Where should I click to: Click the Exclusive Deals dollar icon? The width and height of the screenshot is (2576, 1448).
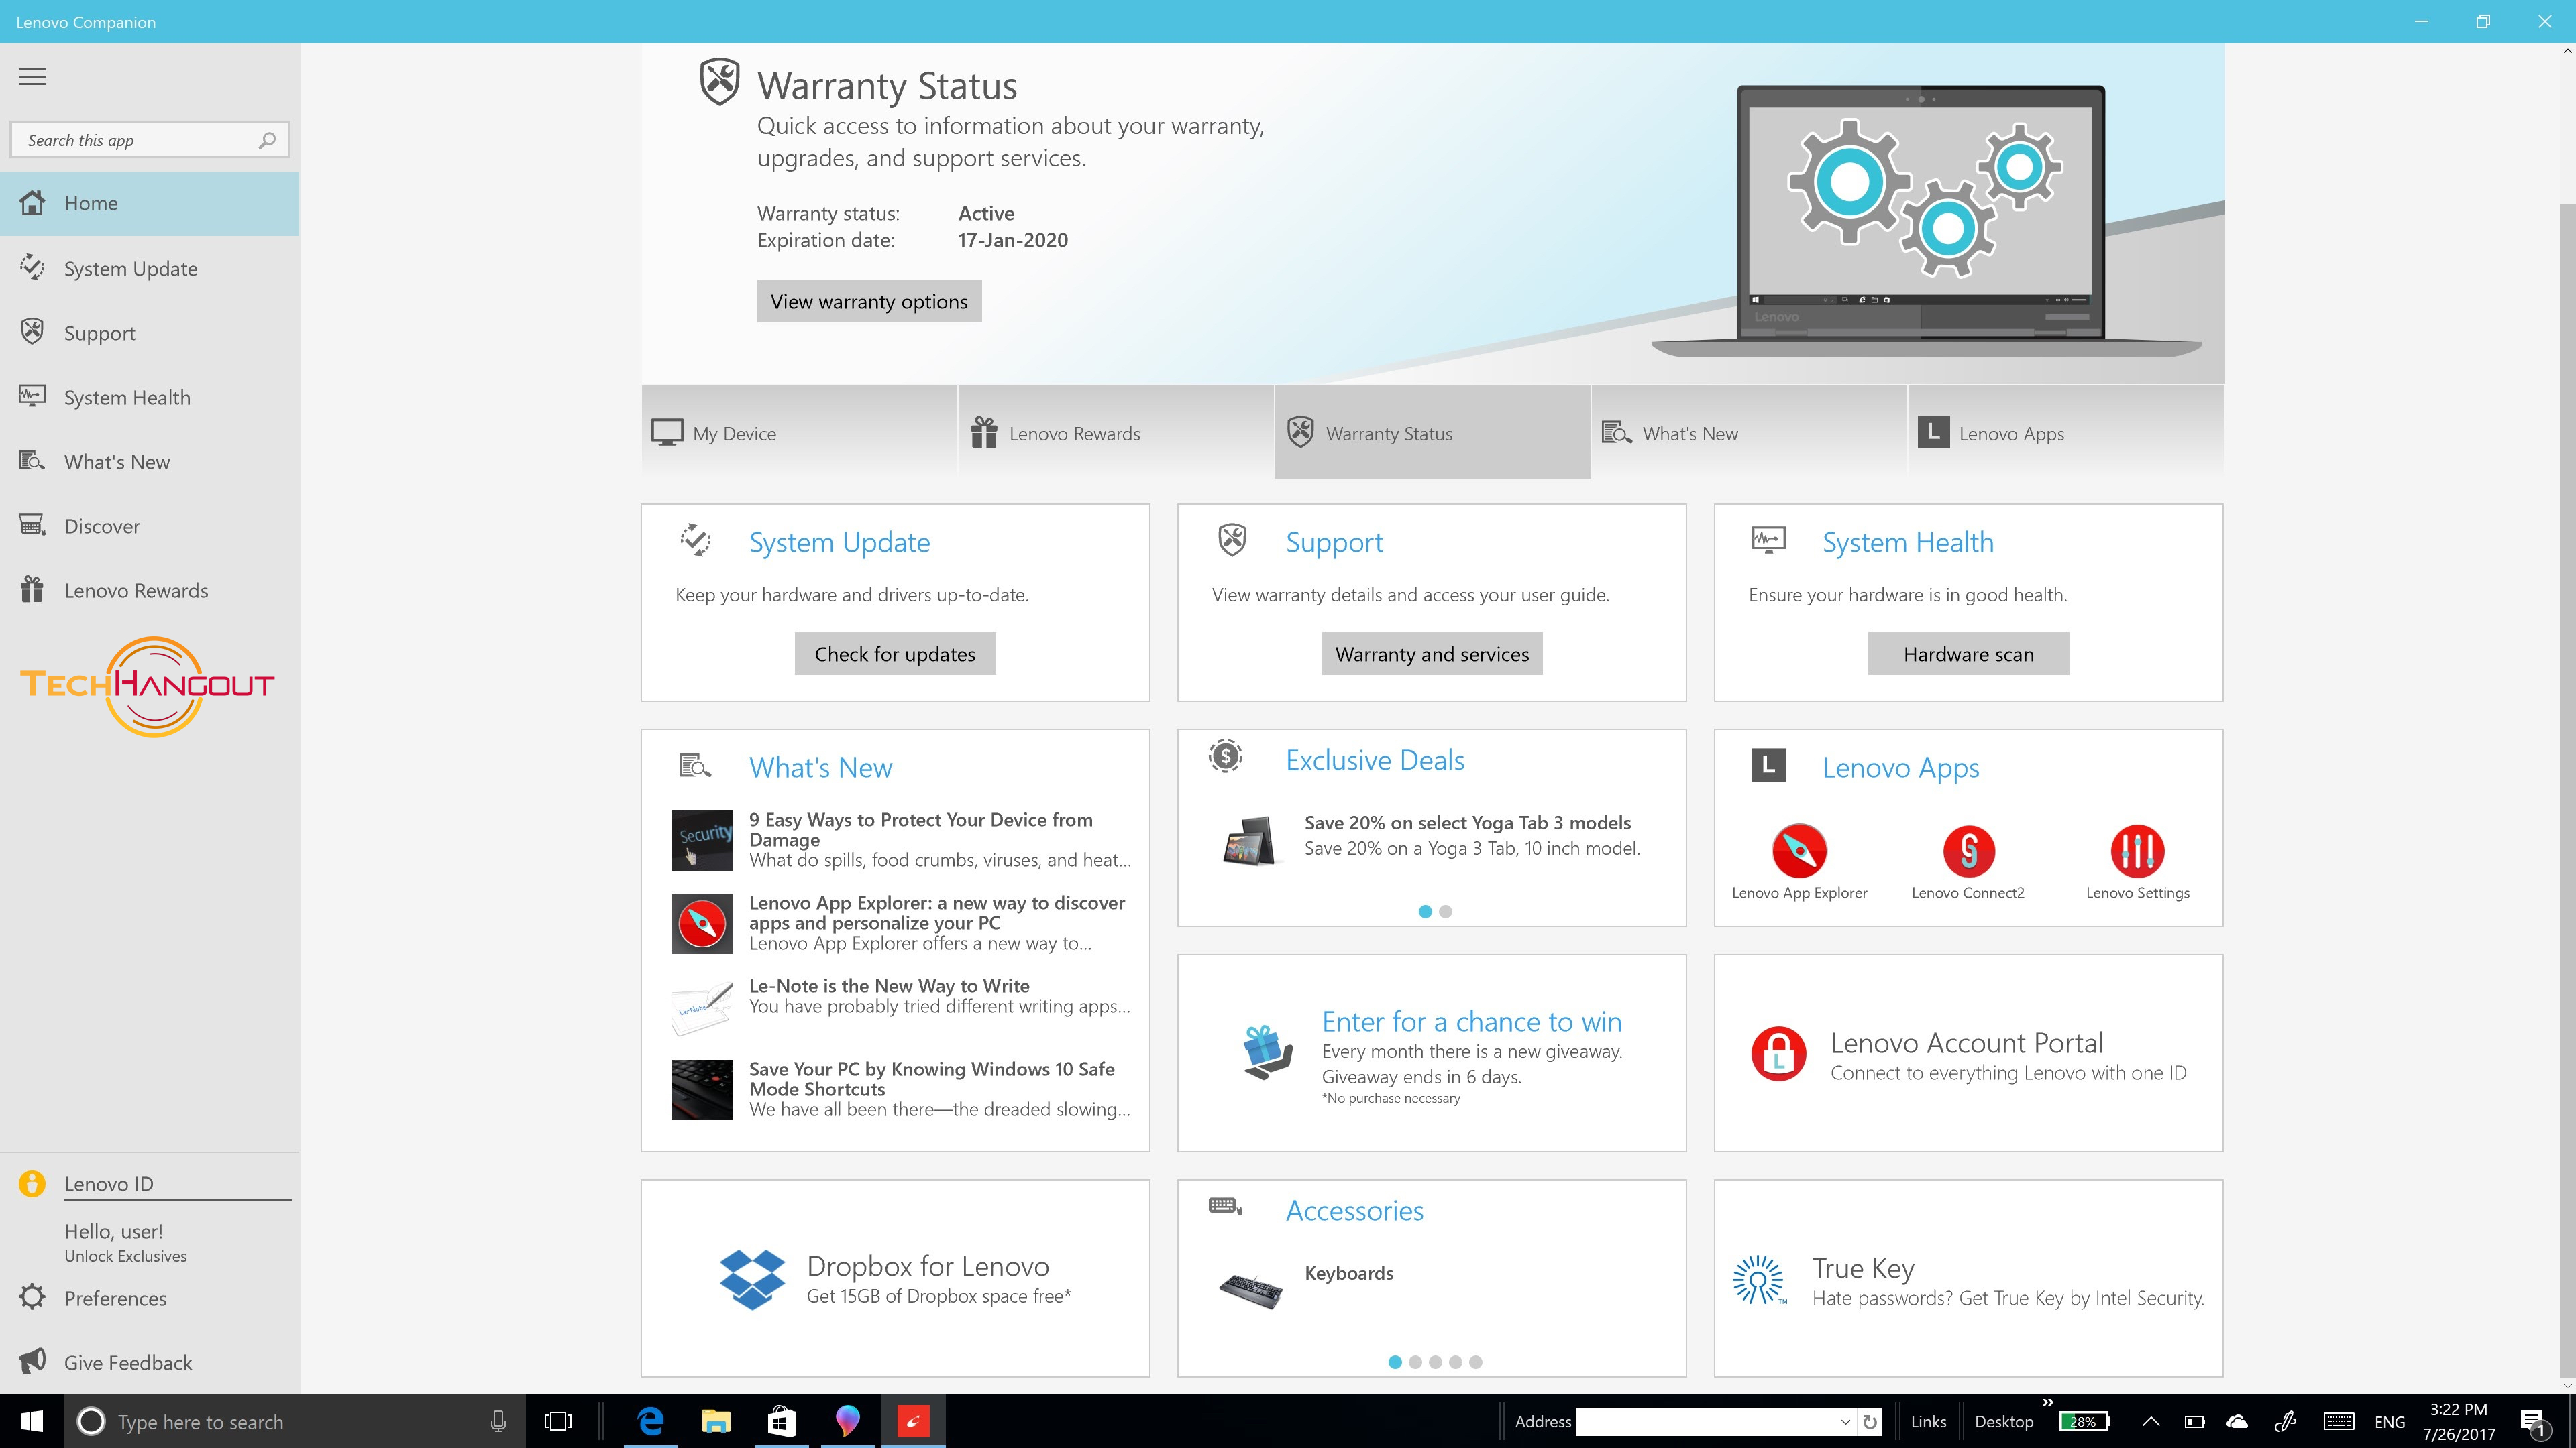click(1225, 756)
